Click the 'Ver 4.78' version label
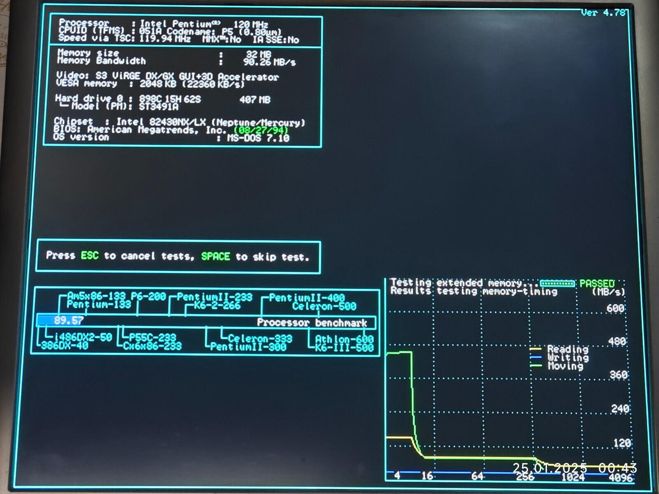The width and height of the screenshot is (659, 494). pos(603,13)
